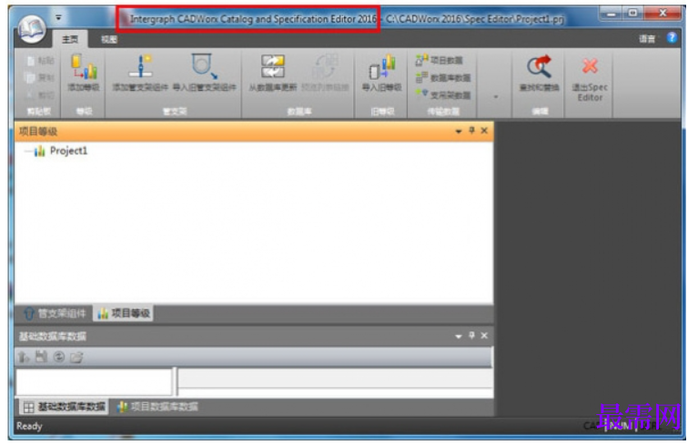Switch to the 管支架组件 bottom tab

[56, 313]
